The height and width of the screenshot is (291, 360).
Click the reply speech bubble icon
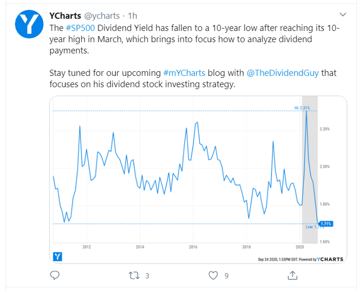(x=54, y=275)
